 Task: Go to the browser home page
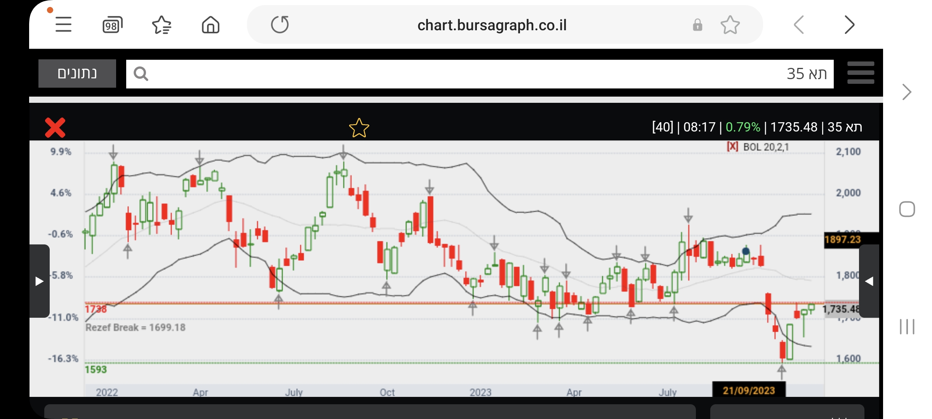[x=210, y=25]
